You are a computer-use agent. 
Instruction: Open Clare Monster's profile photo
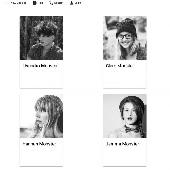click(125, 38)
